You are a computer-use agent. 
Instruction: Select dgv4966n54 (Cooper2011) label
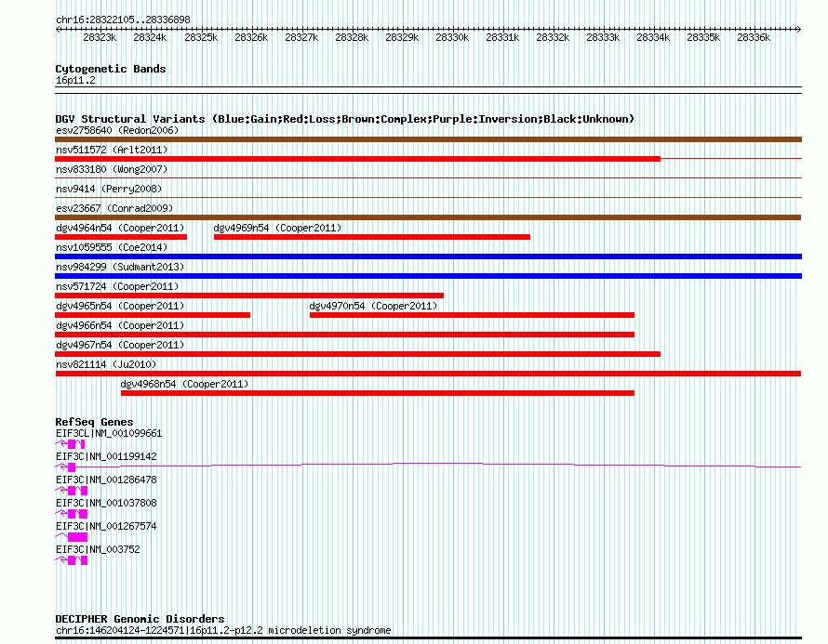pyautogui.click(x=120, y=325)
